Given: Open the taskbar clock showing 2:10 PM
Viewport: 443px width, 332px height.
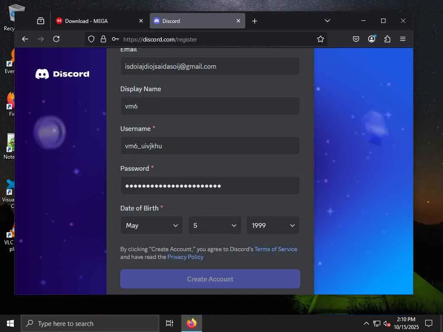Looking at the screenshot, I should [x=406, y=323].
